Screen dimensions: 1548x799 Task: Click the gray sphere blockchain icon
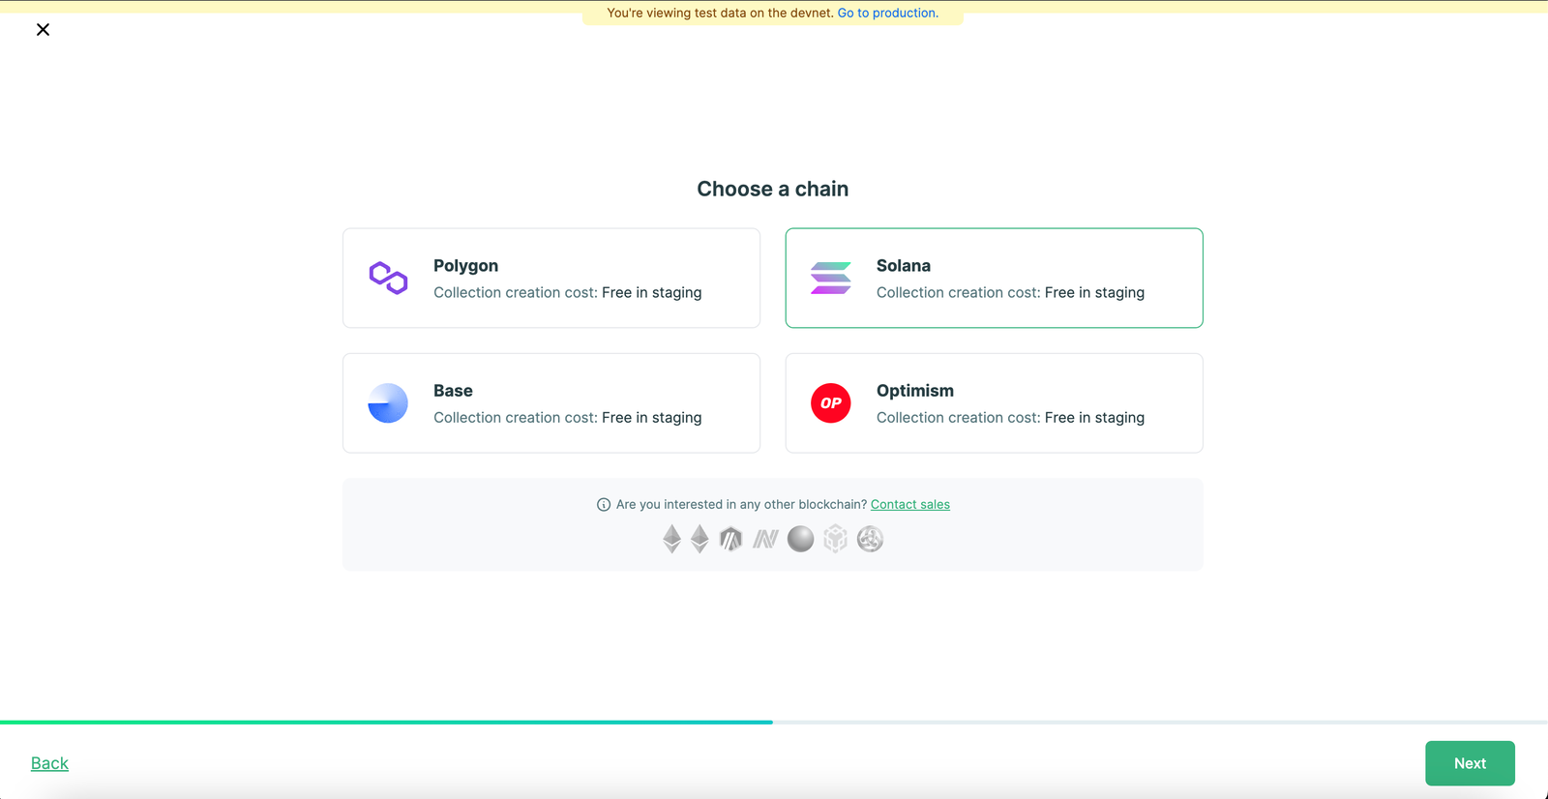click(800, 539)
